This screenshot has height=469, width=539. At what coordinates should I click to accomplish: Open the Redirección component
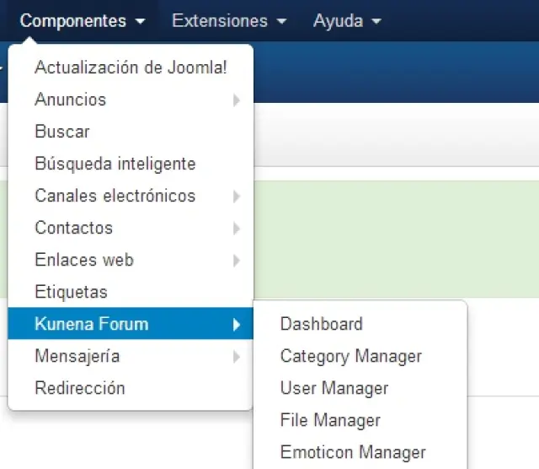[80, 388]
